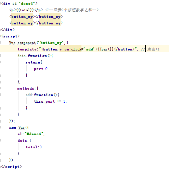The image size is (169, 171).
Task: Click the }) closing the new Vue call
Action: pos(11,160)
